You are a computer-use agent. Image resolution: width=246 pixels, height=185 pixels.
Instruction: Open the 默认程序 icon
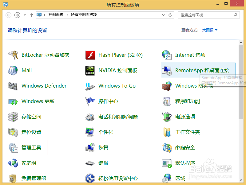tap(167, 163)
